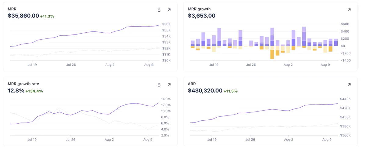
Task: Click the +11.3% change next to MRR value
Action: pyautogui.click(x=47, y=16)
